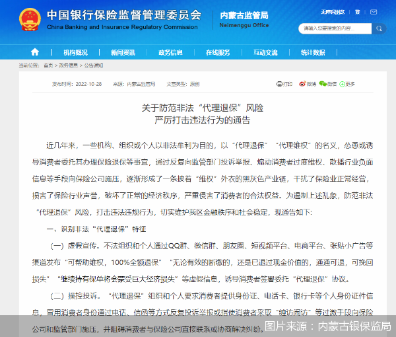The image size is (396, 337).
Task: Click 首页 in the breadcrumb
Action: (x=48, y=65)
